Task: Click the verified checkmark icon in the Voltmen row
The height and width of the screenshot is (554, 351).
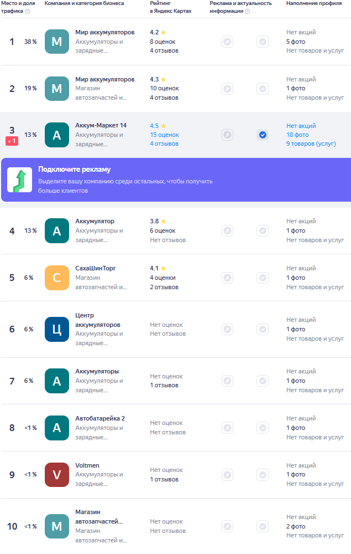Action: (263, 475)
